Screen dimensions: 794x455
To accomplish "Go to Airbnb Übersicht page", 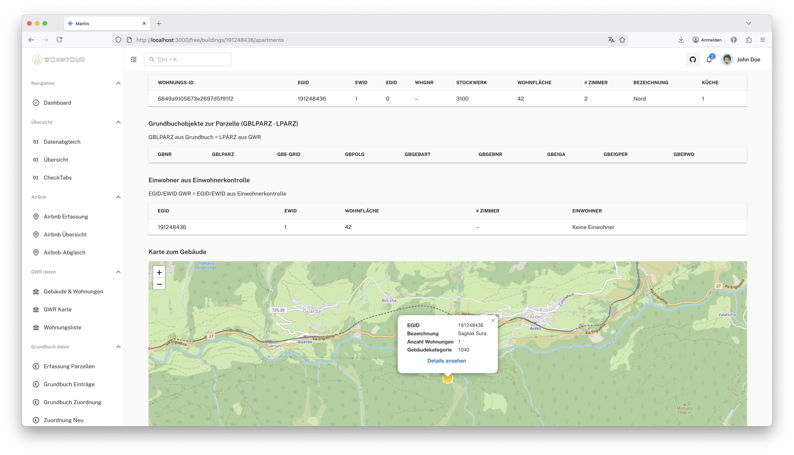I will point(65,234).
